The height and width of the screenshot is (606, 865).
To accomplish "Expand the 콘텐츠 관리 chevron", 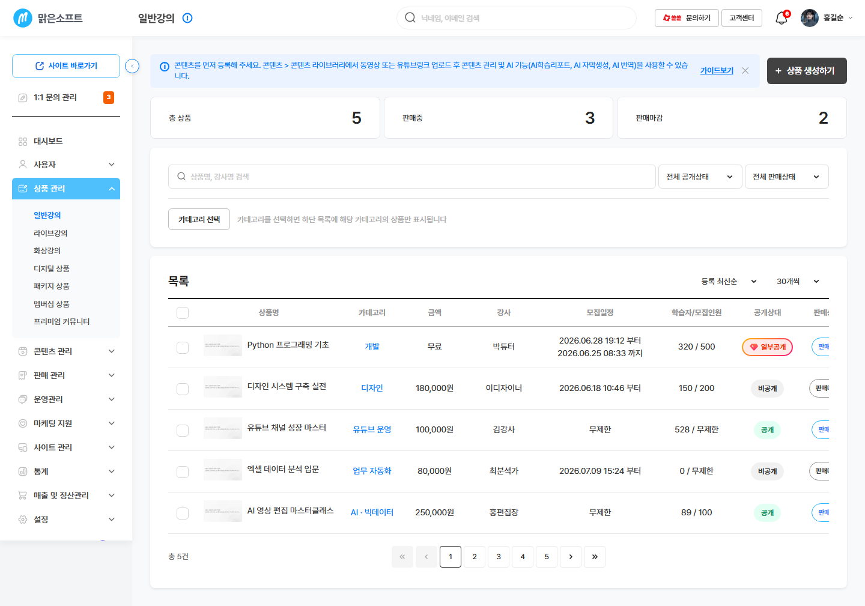I will (112, 351).
